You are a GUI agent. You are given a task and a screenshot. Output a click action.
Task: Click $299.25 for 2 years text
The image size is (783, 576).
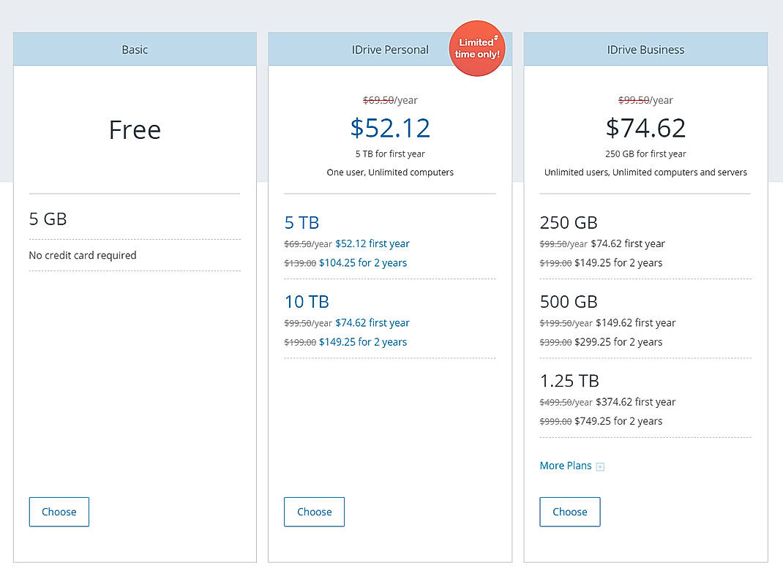coord(618,342)
